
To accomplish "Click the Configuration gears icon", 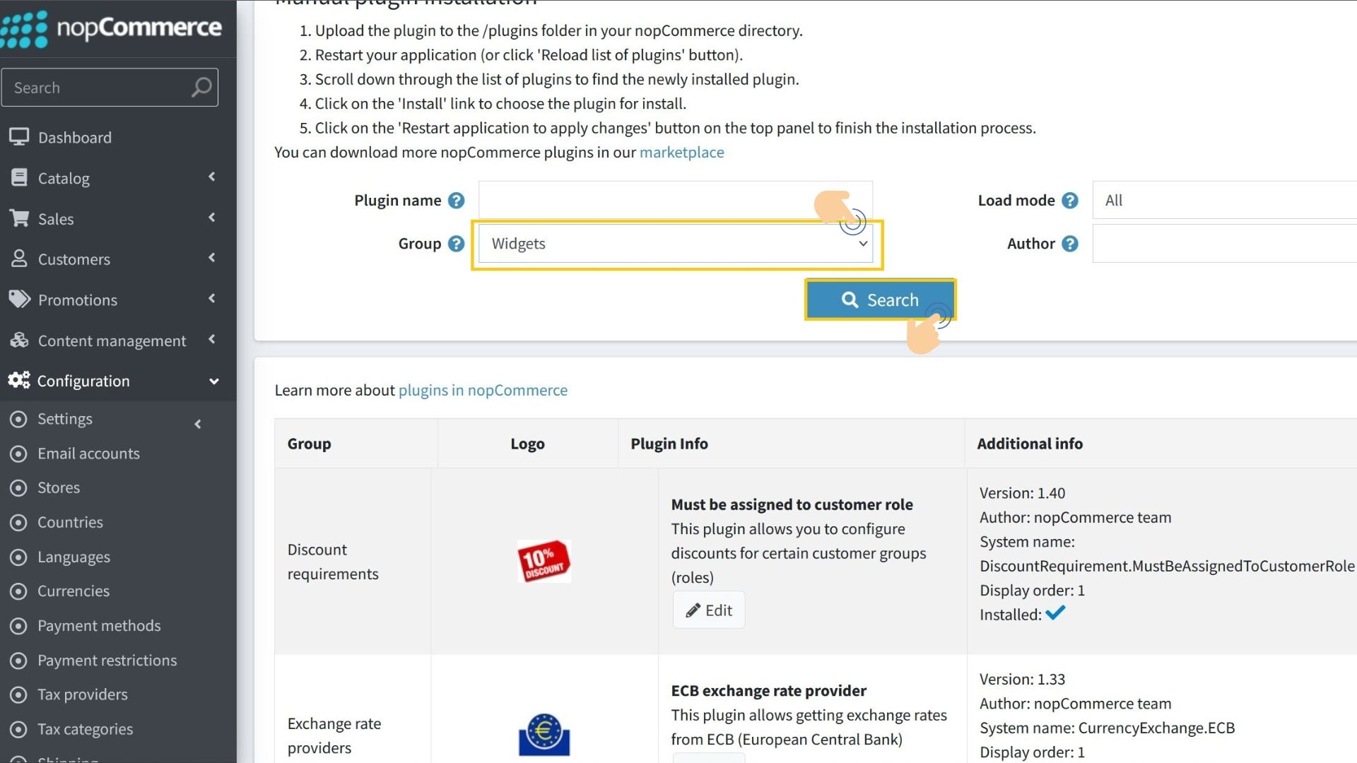I will pos(19,381).
